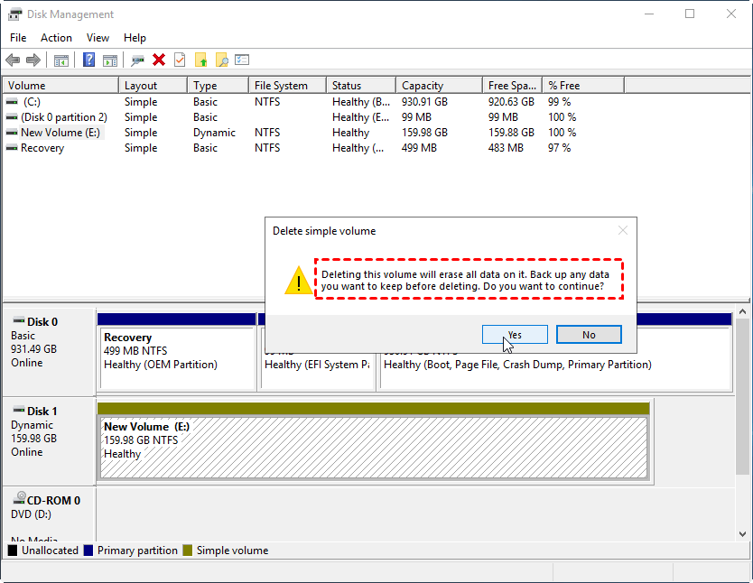Image resolution: width=753 pixels, height=583 pixels.
Task: Select the Boot, Page File primary partition block
Action: (555, 372)
